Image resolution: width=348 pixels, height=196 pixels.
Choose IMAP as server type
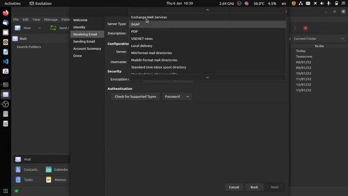(207, 24)
